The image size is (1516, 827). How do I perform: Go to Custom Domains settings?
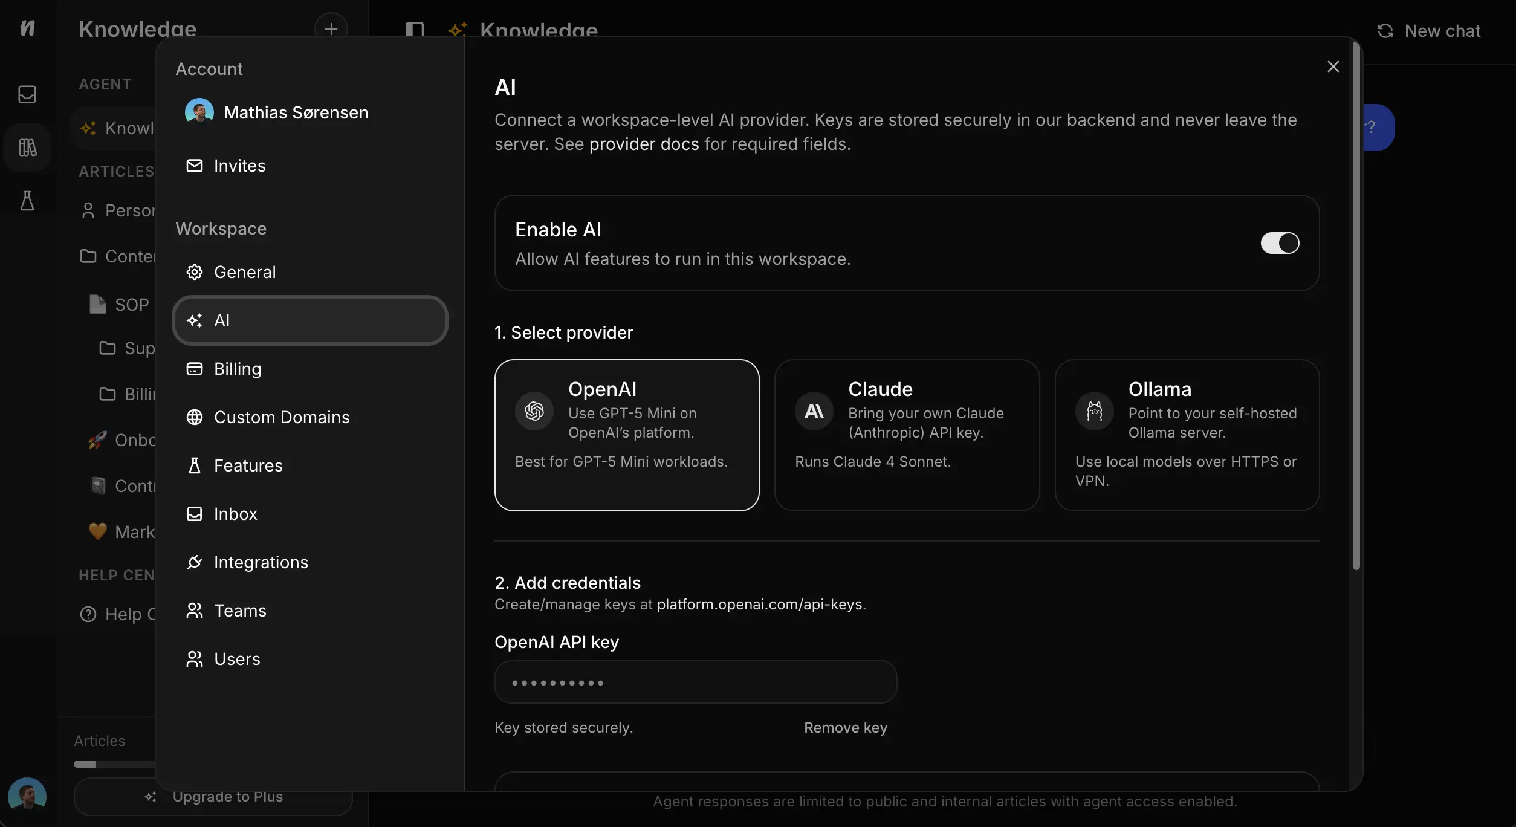(282, 417)
